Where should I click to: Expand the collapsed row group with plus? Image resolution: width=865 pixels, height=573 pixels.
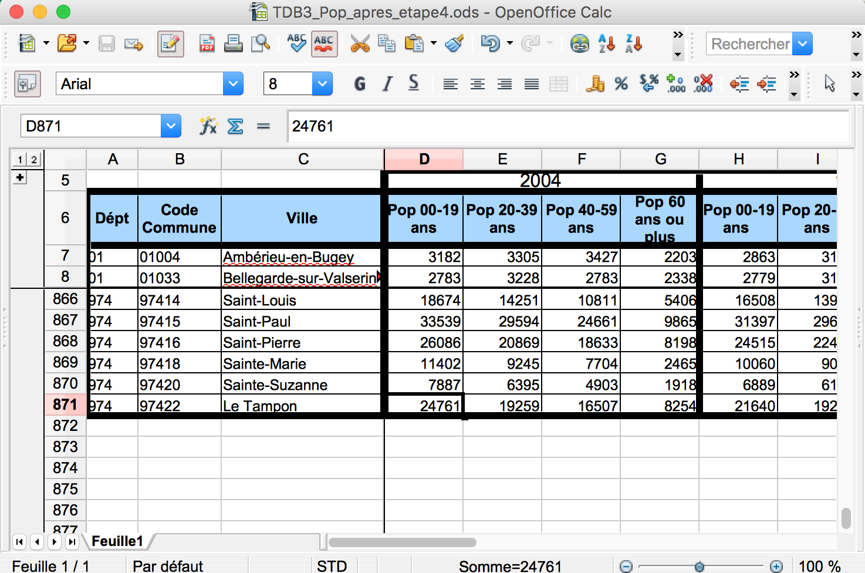[20, 178]
